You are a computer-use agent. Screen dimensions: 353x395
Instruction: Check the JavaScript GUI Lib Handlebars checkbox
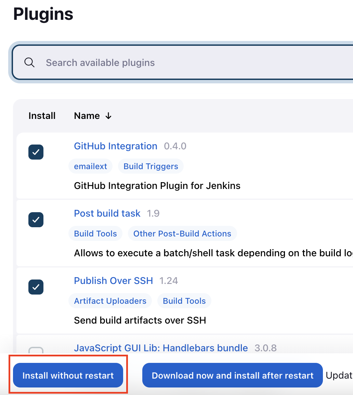tap(36, 350)
